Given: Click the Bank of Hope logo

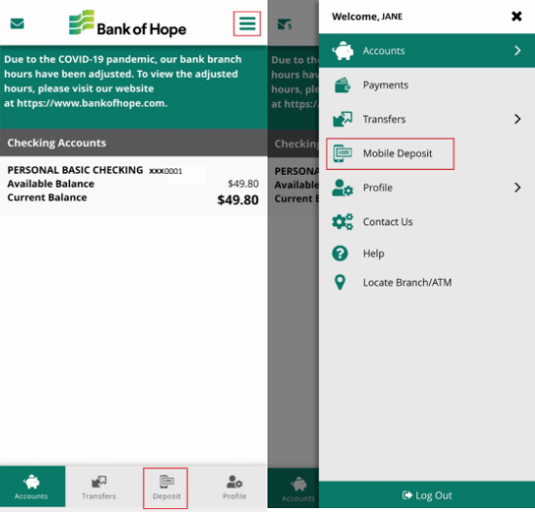Looking at the screenshot, I should (127, 23).
